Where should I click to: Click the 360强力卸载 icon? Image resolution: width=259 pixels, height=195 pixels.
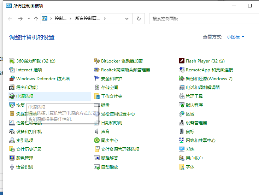12,61
